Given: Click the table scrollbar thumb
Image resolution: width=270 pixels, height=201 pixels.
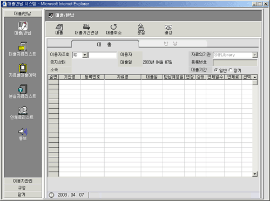Looking at the screenshot, I should (x=255, y=82).
